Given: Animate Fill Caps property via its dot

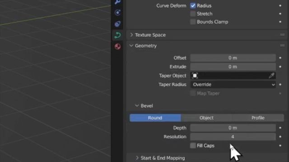Looking at the screenshot, I should click(x=280, y=146).
